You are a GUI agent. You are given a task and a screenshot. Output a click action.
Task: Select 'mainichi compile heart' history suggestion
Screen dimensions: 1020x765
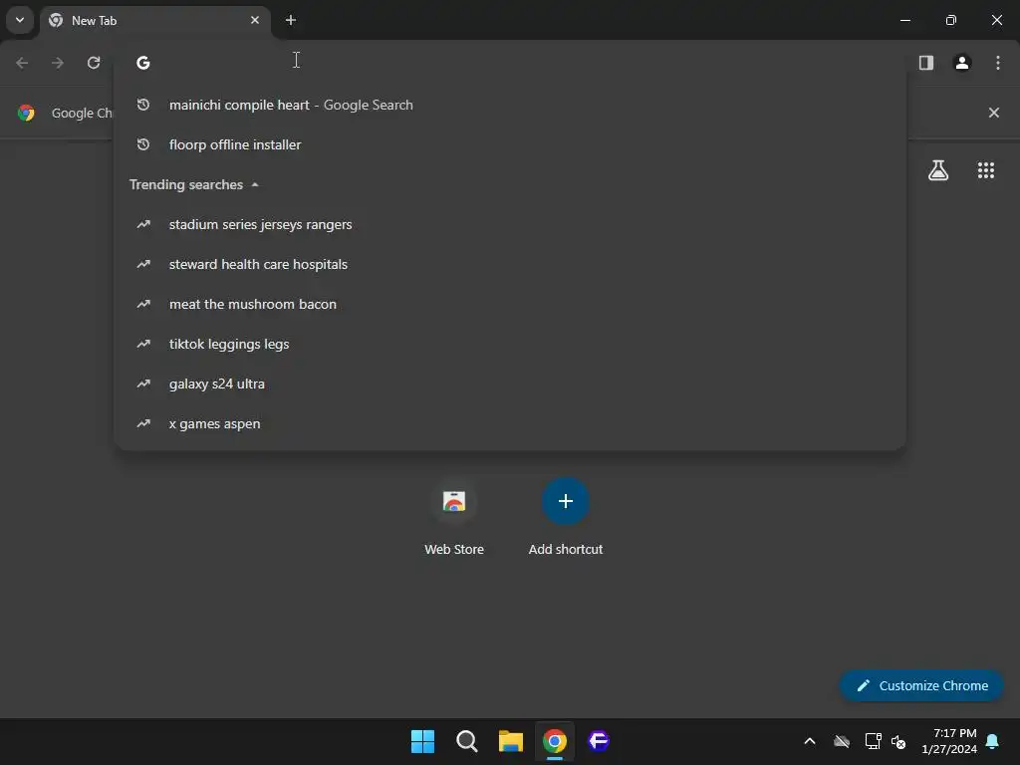510,105
